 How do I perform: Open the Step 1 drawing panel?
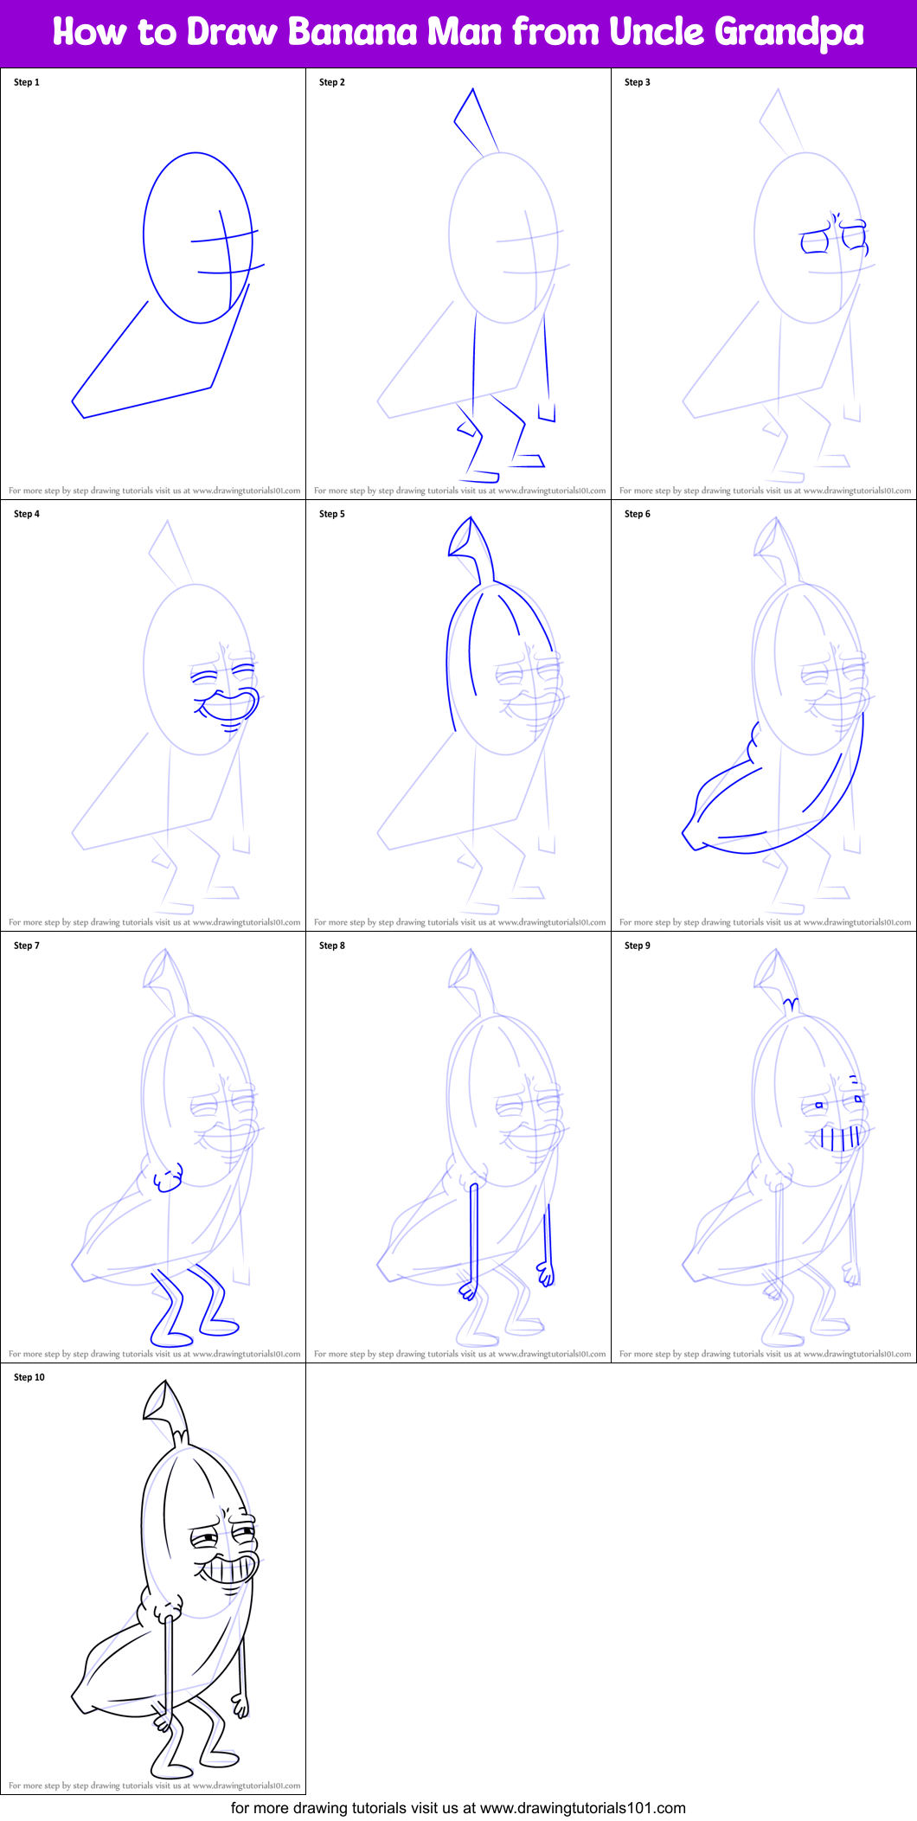[153, 284]
